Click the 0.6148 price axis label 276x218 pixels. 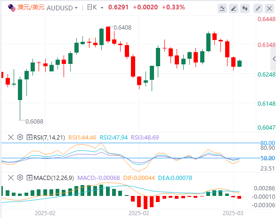point(267,103)
